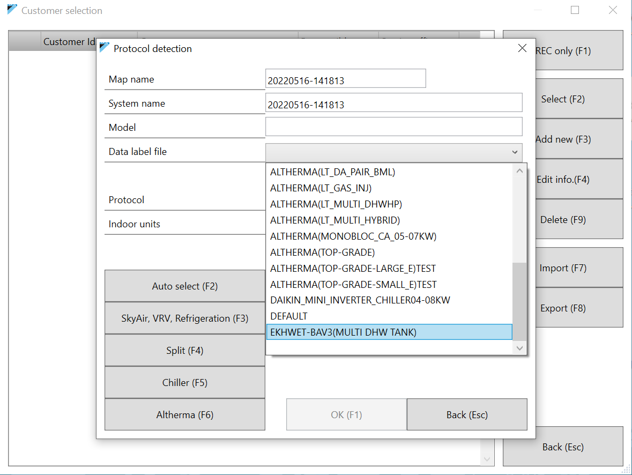The image size is (632, 475).
Task: Pick ALTHERMA(MONOBLOC_CA_05-07KW) entry
Action: 389,236
